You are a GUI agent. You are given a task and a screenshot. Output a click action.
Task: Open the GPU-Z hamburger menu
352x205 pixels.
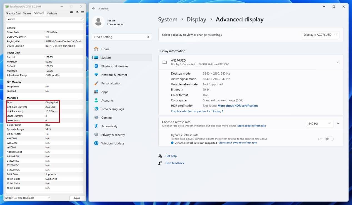click(x=83, y=12)
